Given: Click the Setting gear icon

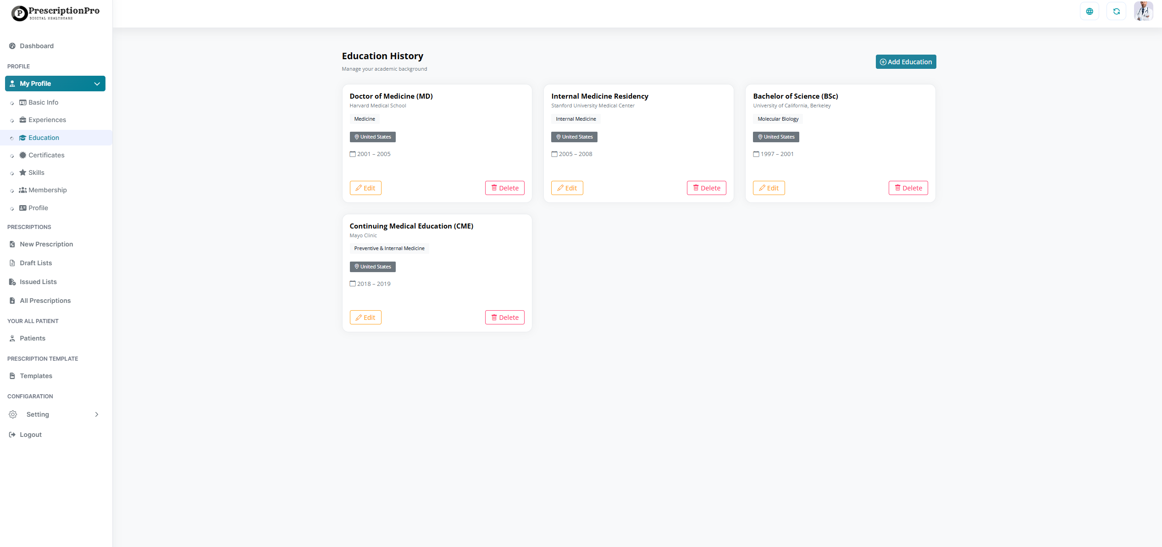Looking at the screenshot, I should click(x=13, y=414).
